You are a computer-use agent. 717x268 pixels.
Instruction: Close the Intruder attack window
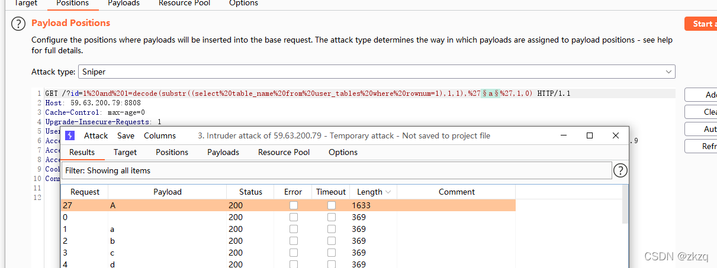click(616, 135)
